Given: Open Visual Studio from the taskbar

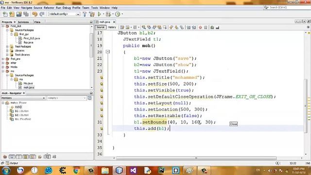Looking at the screenshot, I should (x=133, y=170).
